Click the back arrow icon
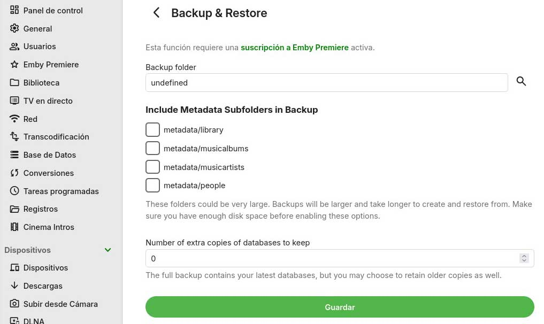Image resolution: width=544 pixels, height=324 pixels. click(x=156, y=13)
